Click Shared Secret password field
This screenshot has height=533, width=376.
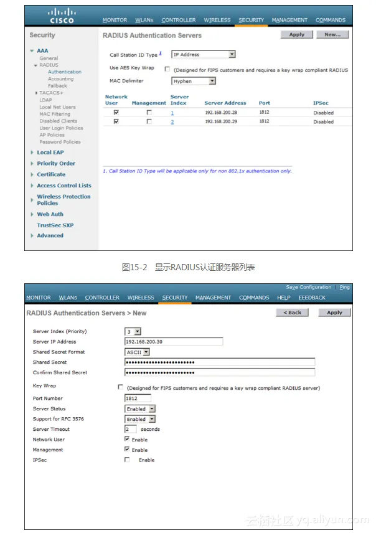pos(220,362)
